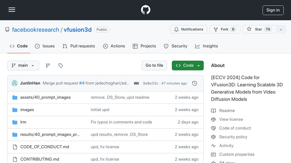Click folder icon beside results/40_prompt_images_pr...
The width and height of the screenshot is (291, 163).
(15, 135)
